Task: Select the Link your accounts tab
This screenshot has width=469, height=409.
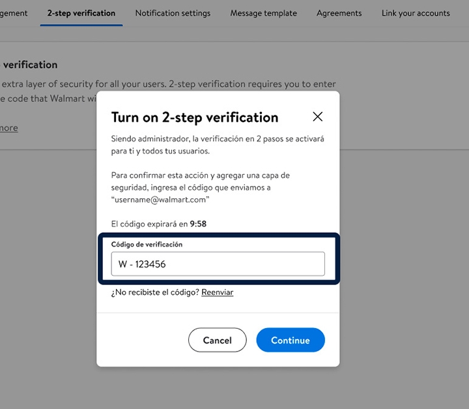Action: pos(416,13)
